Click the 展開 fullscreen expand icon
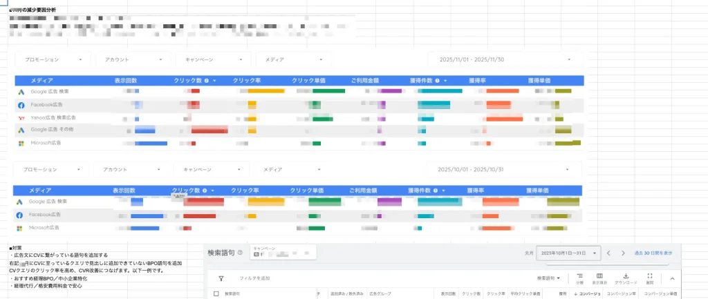The width and height of the screenshot is (708, 299). (650, 278)
